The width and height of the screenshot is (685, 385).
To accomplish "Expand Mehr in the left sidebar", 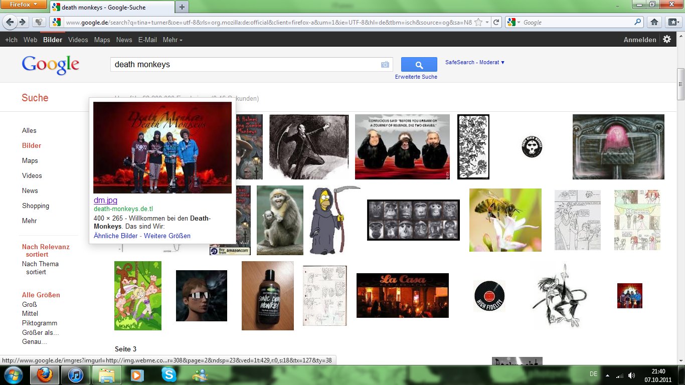I will [29, 221].
